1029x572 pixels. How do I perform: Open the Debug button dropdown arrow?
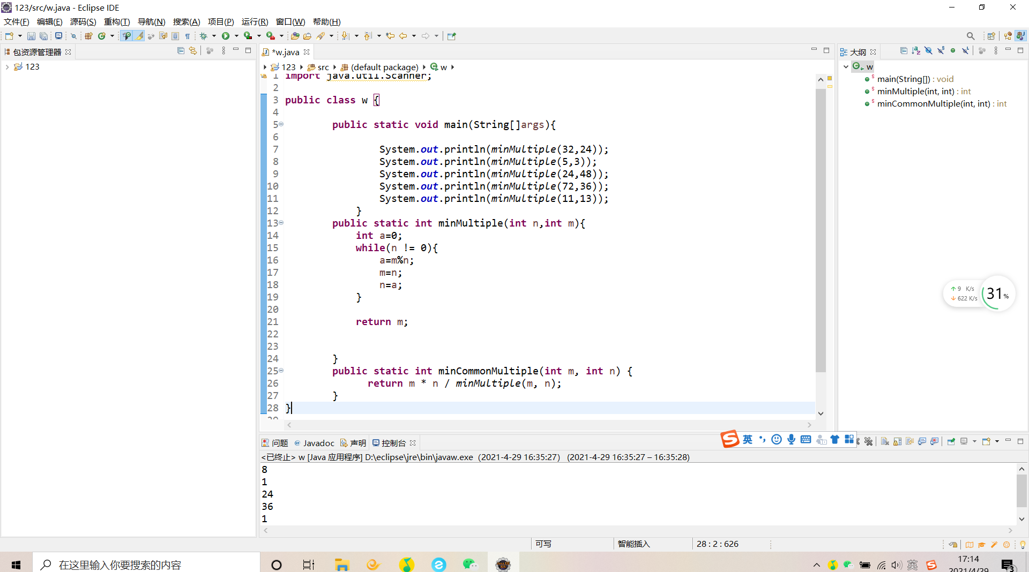point(214,36)
